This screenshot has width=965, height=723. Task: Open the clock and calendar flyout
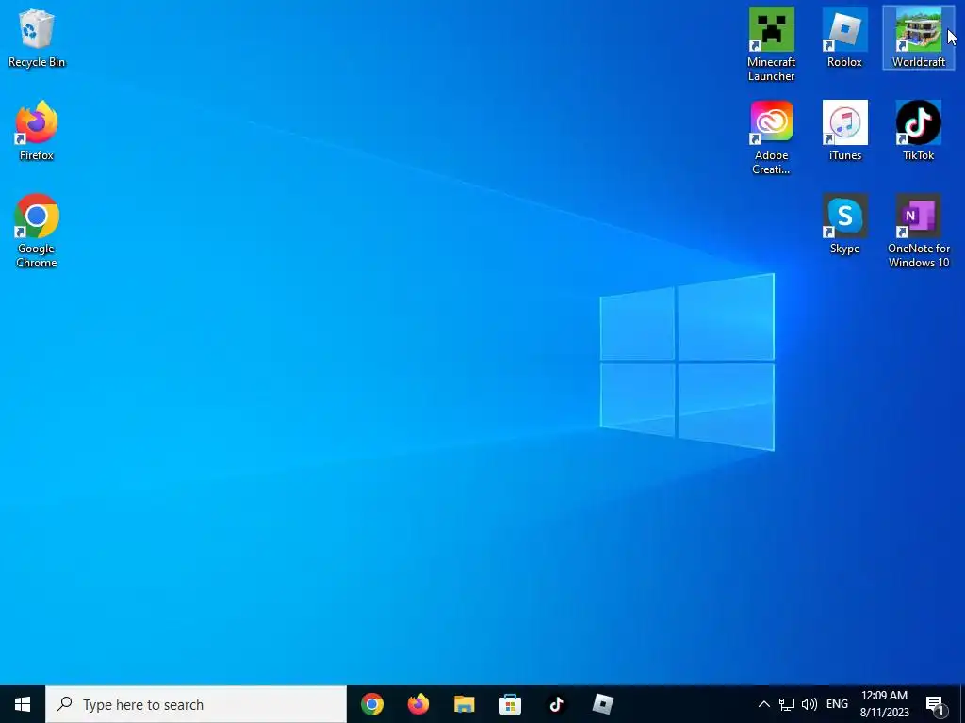[x=884, y=704]
